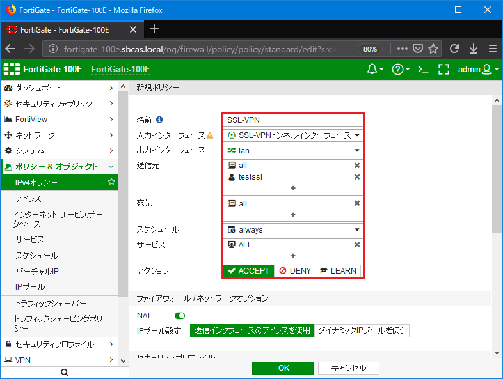The width and height of the screenshot is (503, 379).
Task: Select ACCEPT action
Action: [x=248, y=271]
